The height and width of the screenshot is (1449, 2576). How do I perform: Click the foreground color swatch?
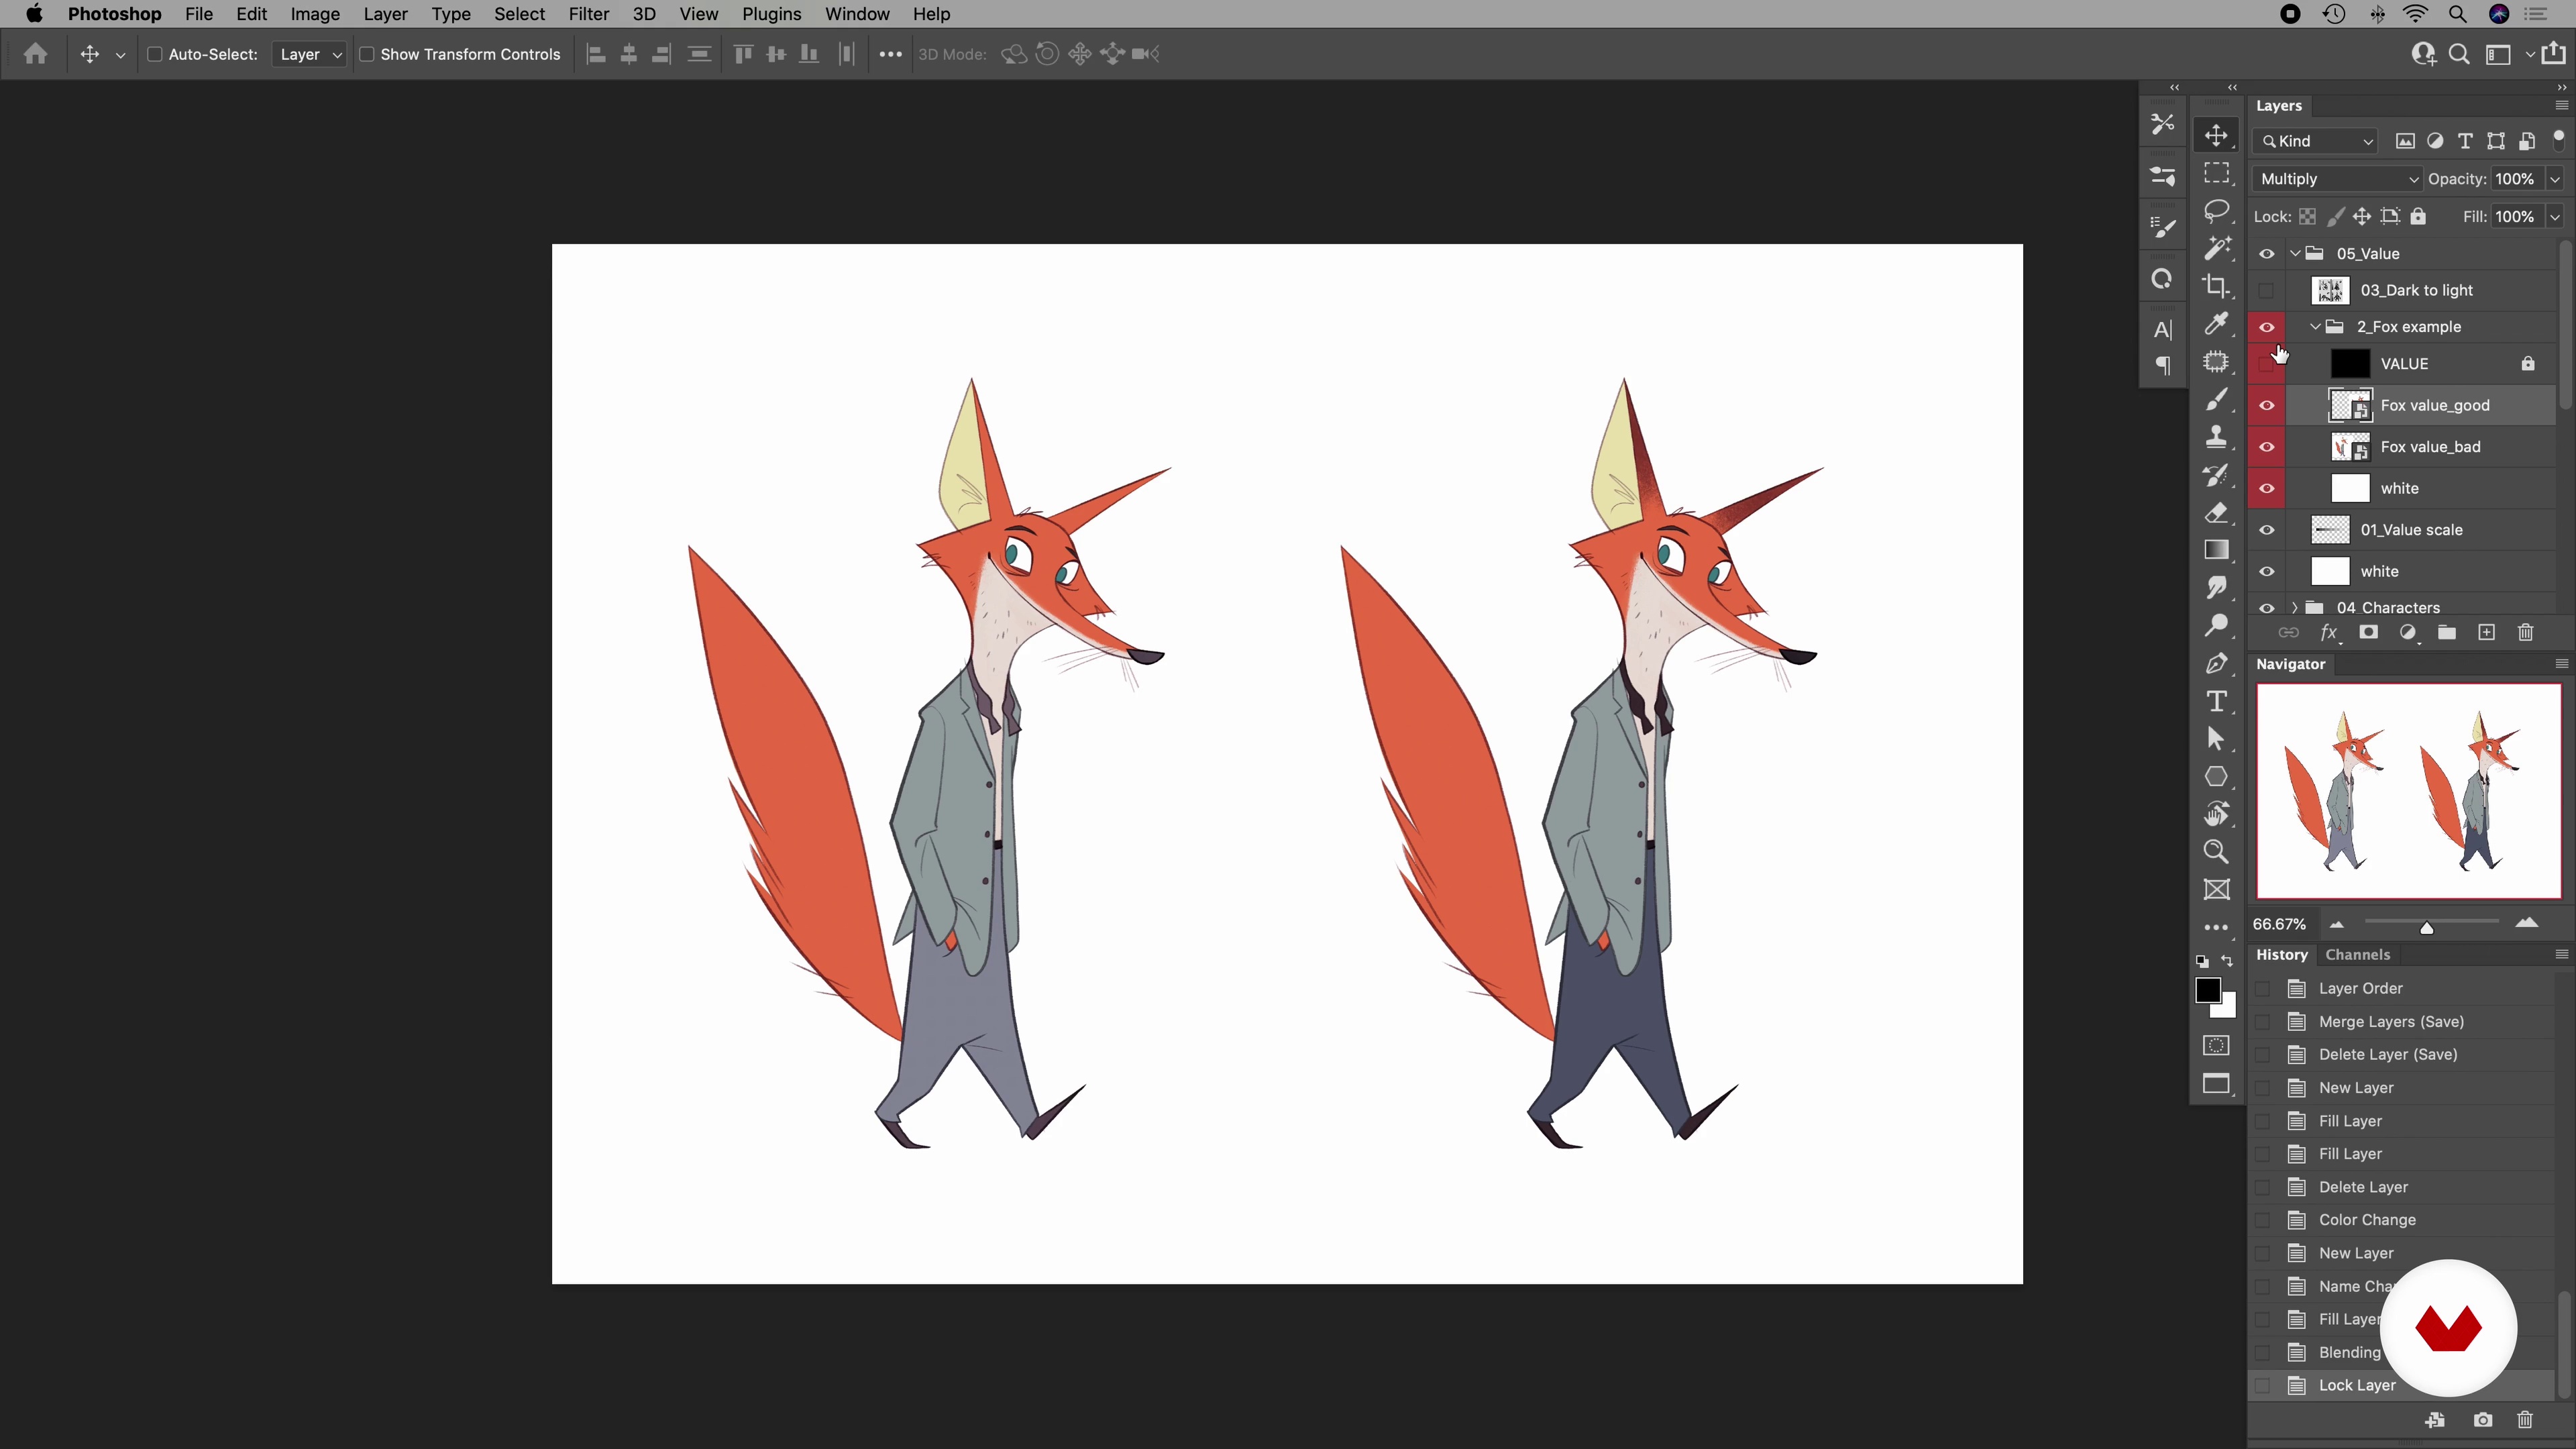2207,990
